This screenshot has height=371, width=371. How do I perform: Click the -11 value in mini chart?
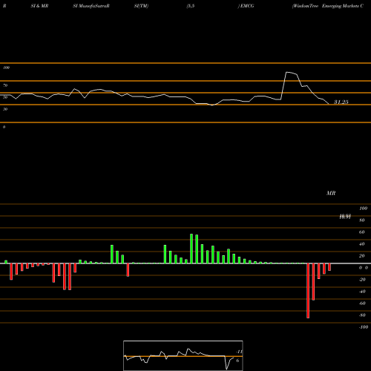239,352
